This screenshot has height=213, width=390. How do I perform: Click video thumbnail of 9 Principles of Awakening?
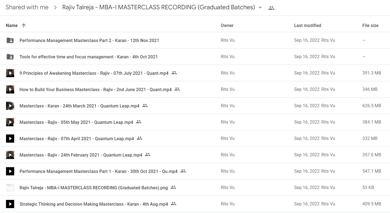coord(10,73)
